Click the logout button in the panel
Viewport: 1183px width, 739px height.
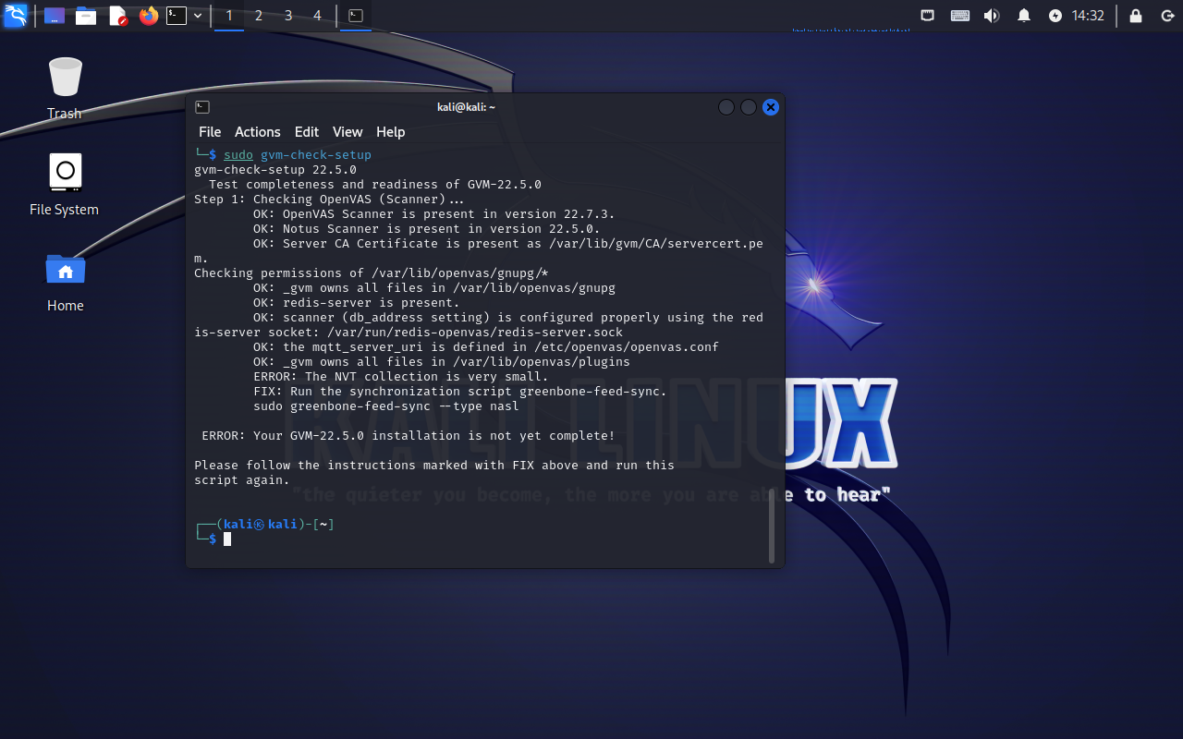pyautogui.click(x=1166, y=15)
